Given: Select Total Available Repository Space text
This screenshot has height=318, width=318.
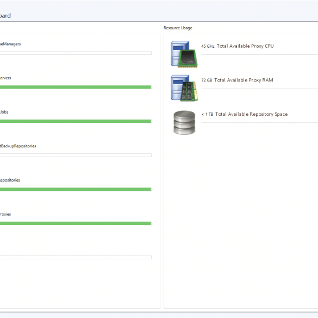Looking at the screenshot, I should (x=251, y=114).
